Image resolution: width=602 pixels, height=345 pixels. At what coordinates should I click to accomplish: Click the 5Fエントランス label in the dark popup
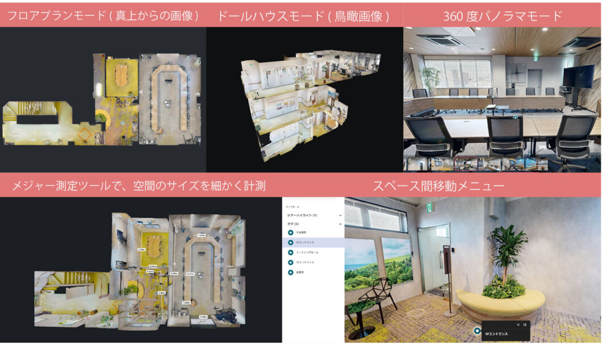[496, 334]
